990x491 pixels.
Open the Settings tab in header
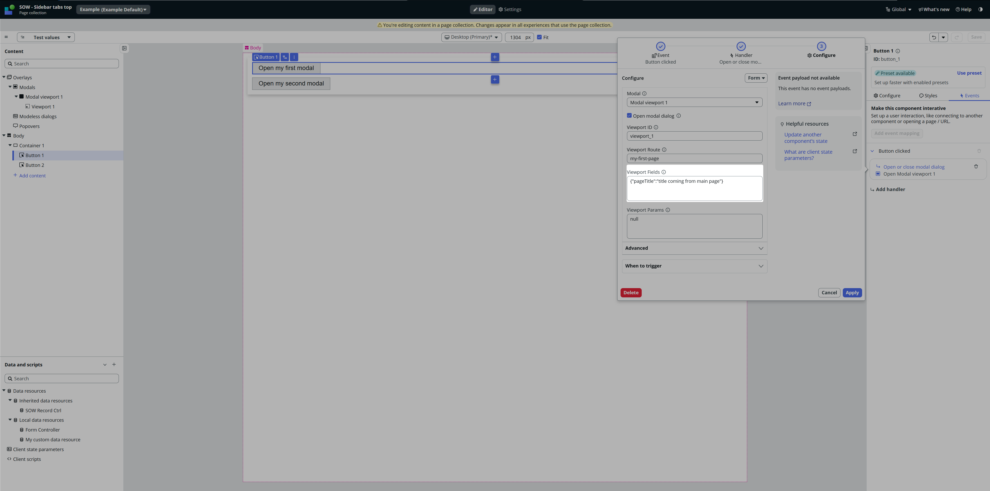510,9
